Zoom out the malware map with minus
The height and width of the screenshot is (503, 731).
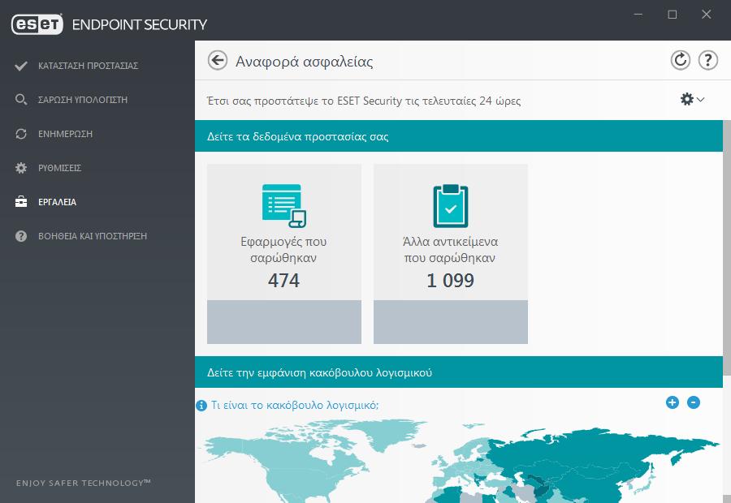[694, 402]
